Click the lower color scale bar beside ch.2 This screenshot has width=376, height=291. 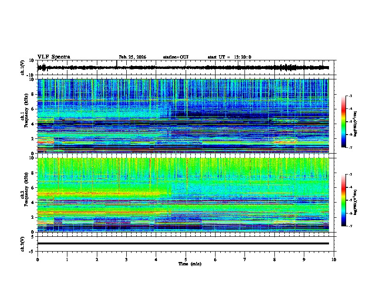pyautogui.click(x=344, y=200)
